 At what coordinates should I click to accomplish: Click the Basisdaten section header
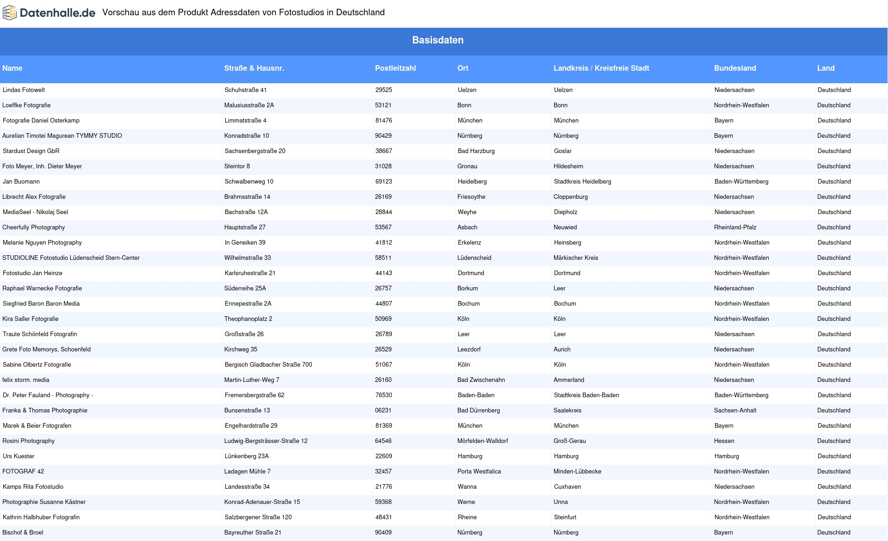[x=438, y=40]
